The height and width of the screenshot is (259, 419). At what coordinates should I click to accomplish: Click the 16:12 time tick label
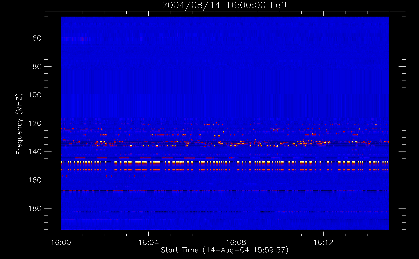323,242
